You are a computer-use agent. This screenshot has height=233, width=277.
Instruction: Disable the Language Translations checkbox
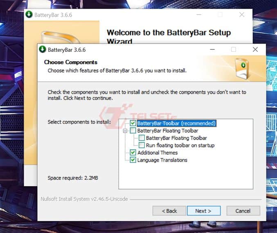click(x=133, y=160)
